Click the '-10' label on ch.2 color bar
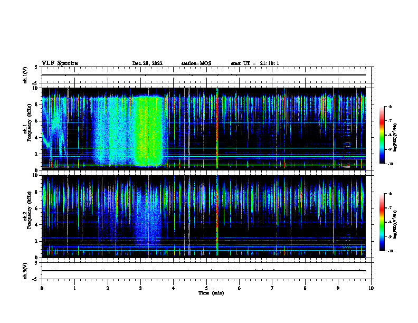 390,251
